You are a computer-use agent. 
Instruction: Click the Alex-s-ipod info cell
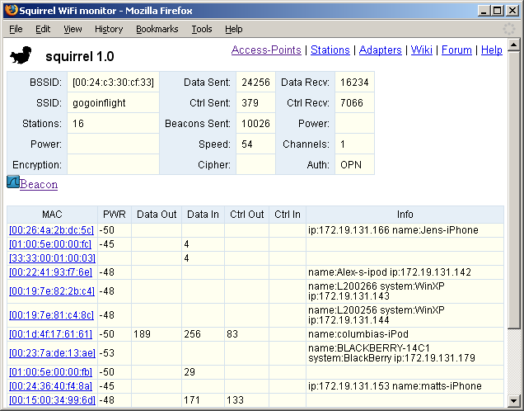405,272
